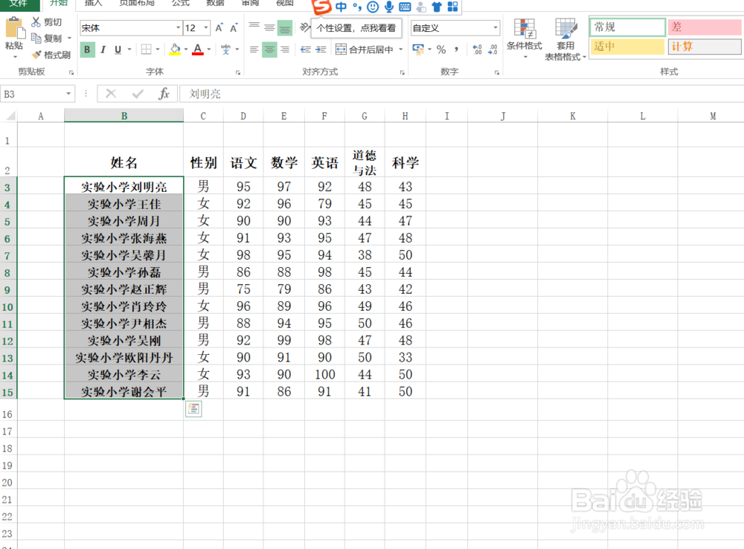Open the font size dropdown showing 12
Image resolution: width=744 pixels, height=549 pixels.
pos(206,28)
